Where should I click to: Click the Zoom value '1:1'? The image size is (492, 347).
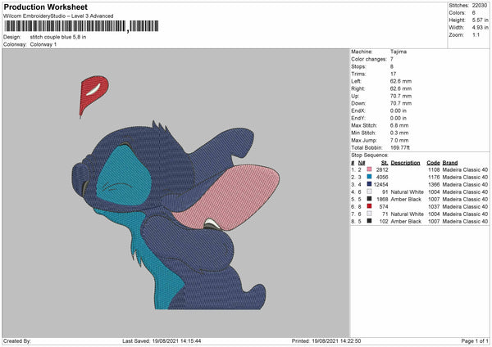[476, 34]
